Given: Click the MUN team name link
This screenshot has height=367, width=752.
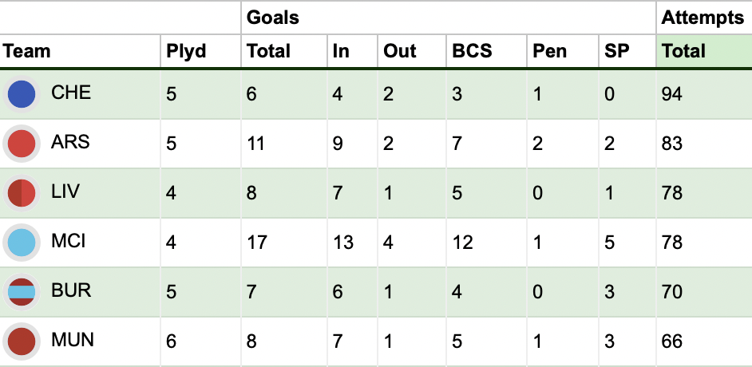Looking at the screenshot, I should 72,340.
